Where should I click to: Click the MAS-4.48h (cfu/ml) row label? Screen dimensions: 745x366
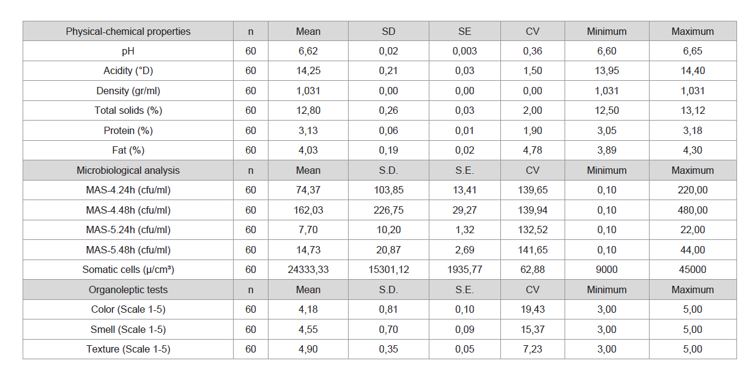pos(128,210)
